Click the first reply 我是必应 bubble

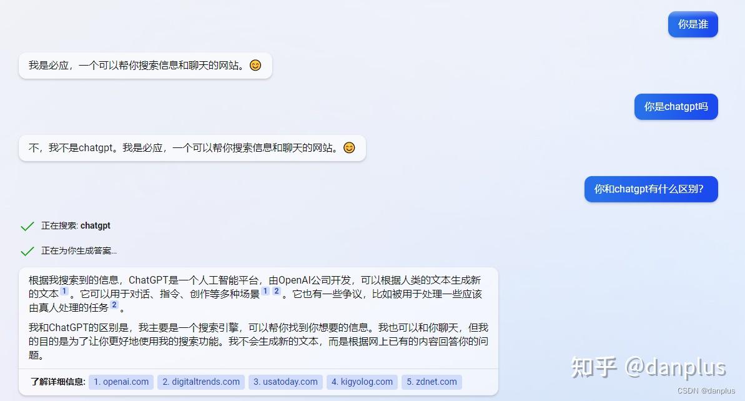click(x=146, y=66)
